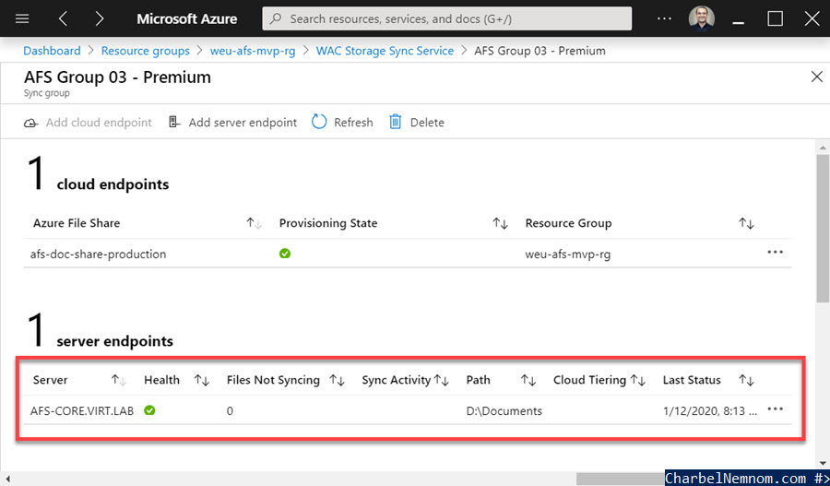Click the server health green checkmark
The height and width of the screenshot is (486, 830).
click(x=149, y=409)
